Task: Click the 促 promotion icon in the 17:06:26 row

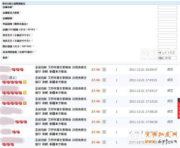Action: (104, 122)
